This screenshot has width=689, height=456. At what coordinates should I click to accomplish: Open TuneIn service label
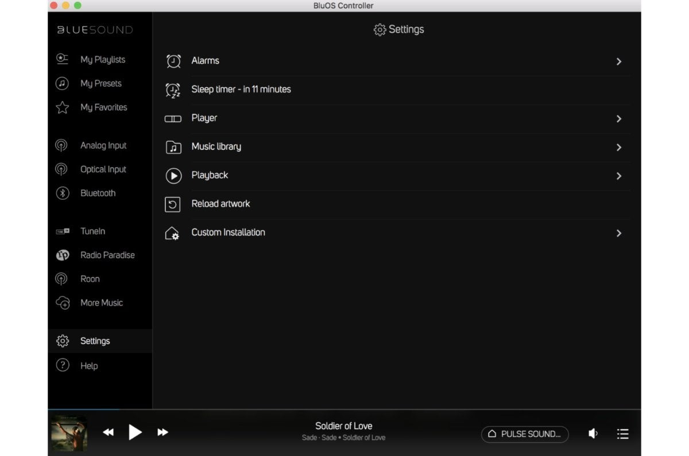click(x=93, y=231)
